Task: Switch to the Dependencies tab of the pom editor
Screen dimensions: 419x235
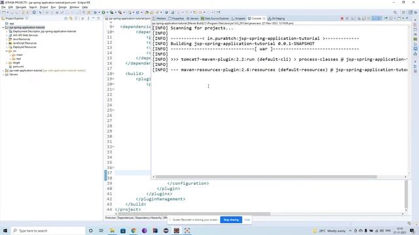Action: (x=125, y=218)
